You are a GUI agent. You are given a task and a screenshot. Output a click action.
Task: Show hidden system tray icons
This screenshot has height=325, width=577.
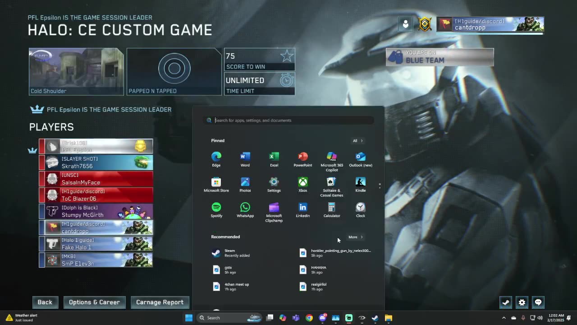pos(504,318)
